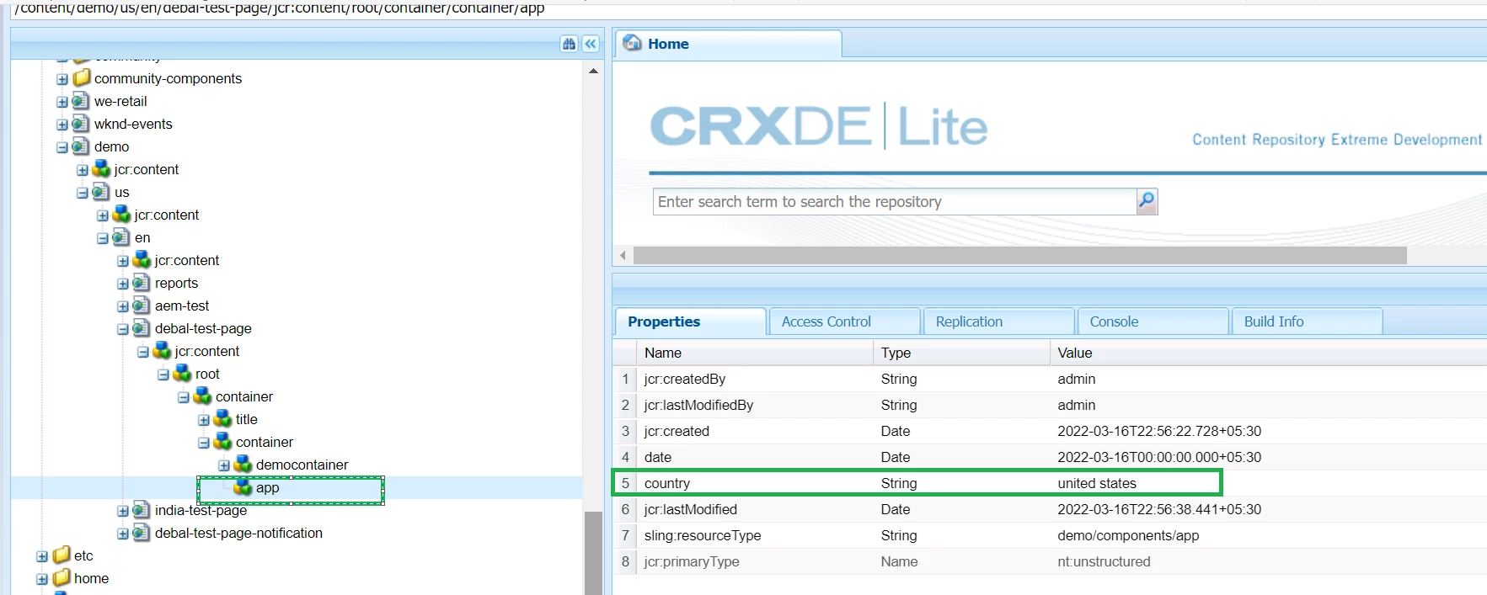This screenshot has width=1487, height=595.
Task: Select the jcr:createdBy property name
Action: pyautogui.click(x=684, y=379)
